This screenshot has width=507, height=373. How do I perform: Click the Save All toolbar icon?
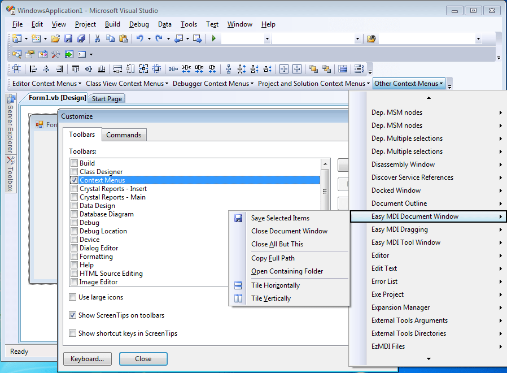click(x=82, y=38)
